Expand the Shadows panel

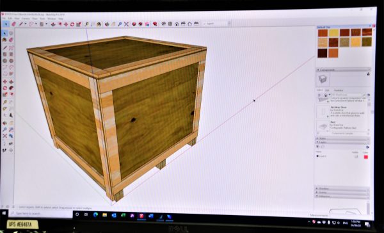pyautogui.click(x=342, y=189)
